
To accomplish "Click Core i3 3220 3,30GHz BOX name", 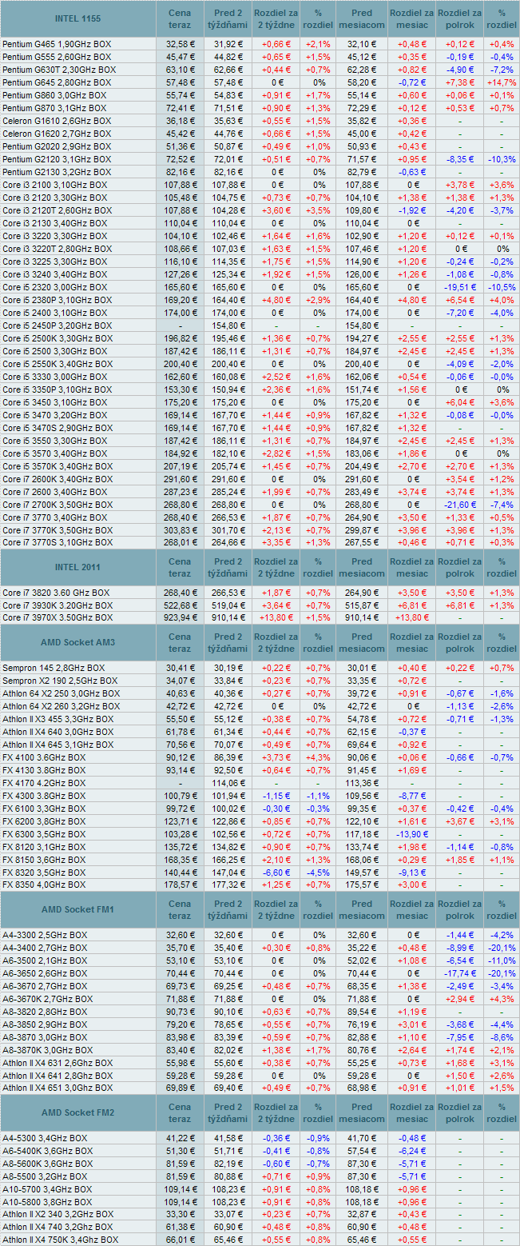I will click(54, 236).
